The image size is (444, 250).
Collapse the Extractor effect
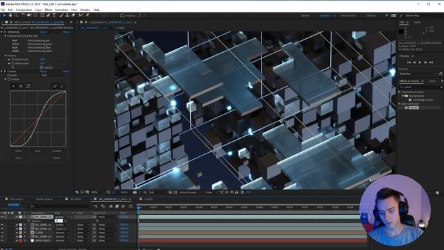pos(1,32)
